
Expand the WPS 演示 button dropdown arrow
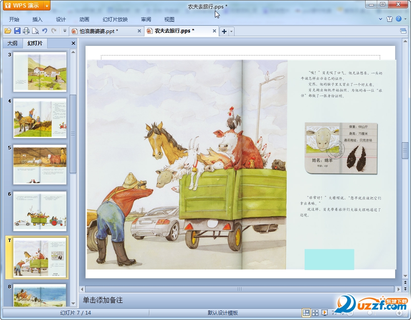coord(47,5)
